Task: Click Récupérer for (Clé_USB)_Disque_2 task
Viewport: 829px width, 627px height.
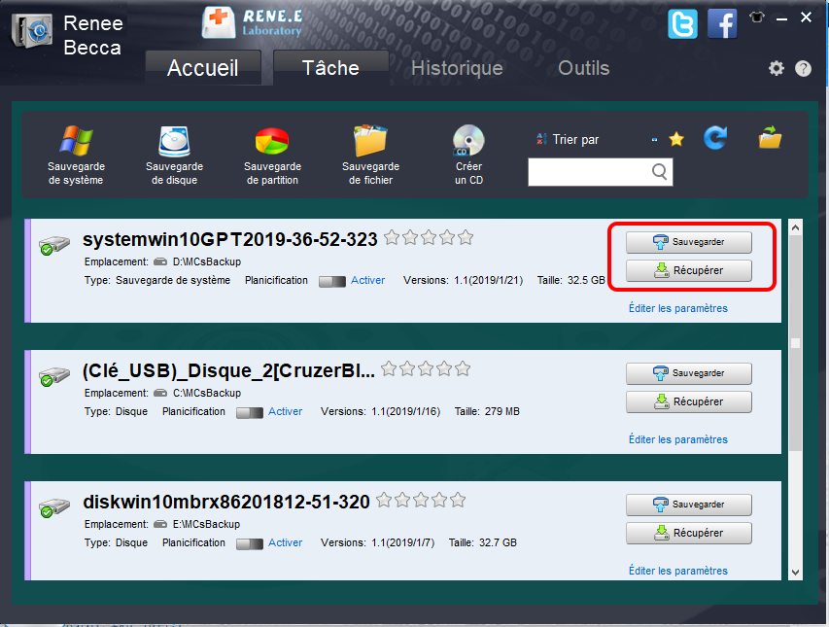Action: pos(688,401)
